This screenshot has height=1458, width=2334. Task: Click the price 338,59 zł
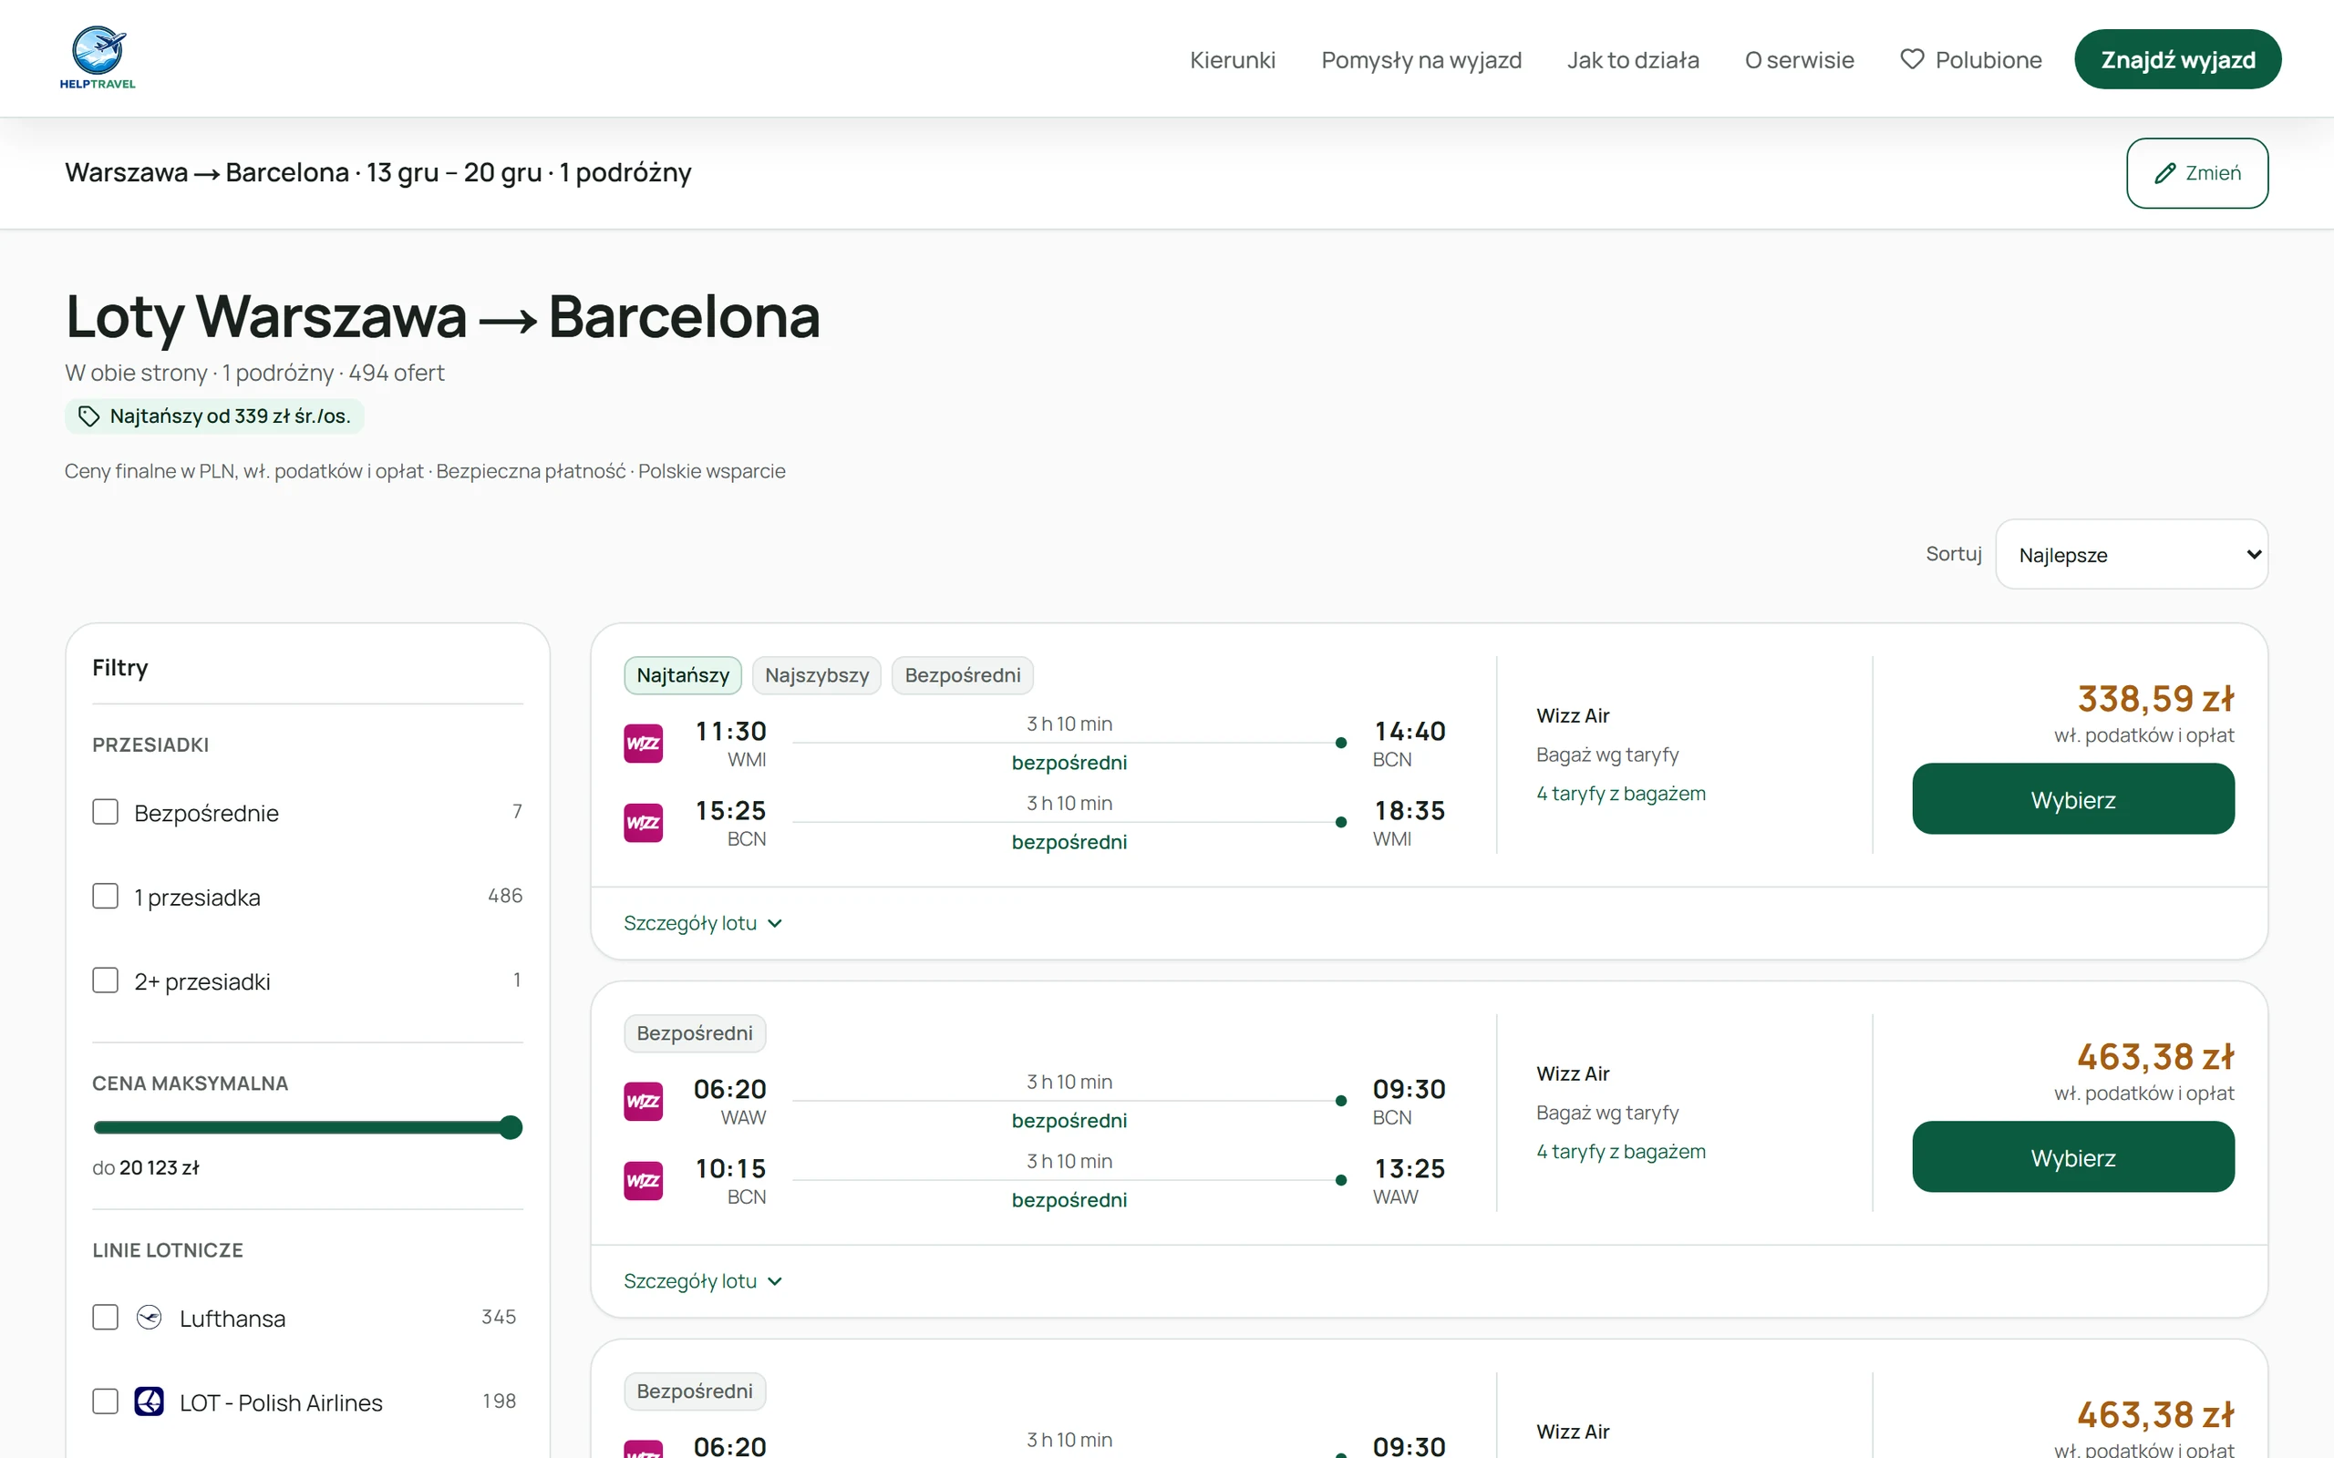(x=2155, y=698)
